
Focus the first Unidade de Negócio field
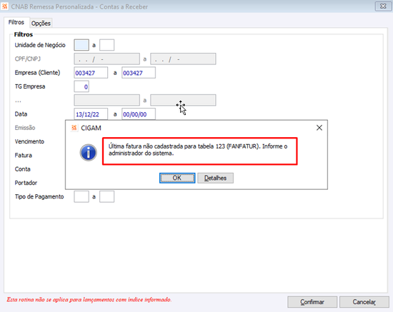(x=81, y=45)
